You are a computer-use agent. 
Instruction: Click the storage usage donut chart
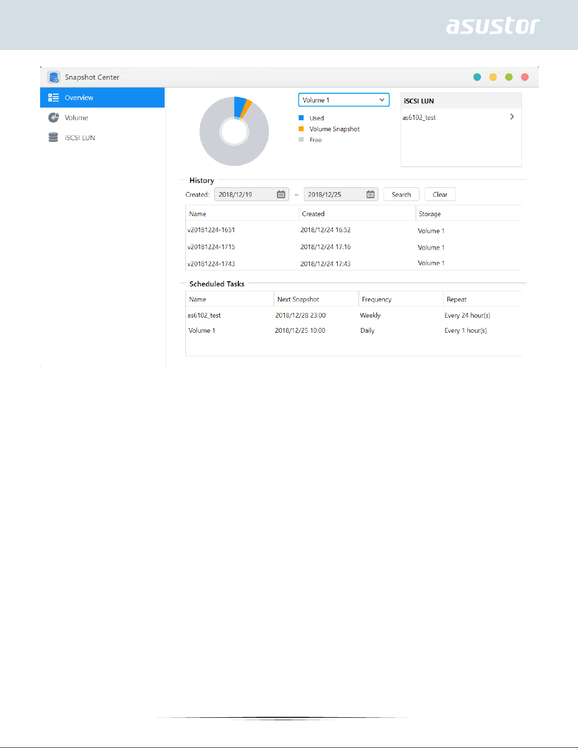234,131
